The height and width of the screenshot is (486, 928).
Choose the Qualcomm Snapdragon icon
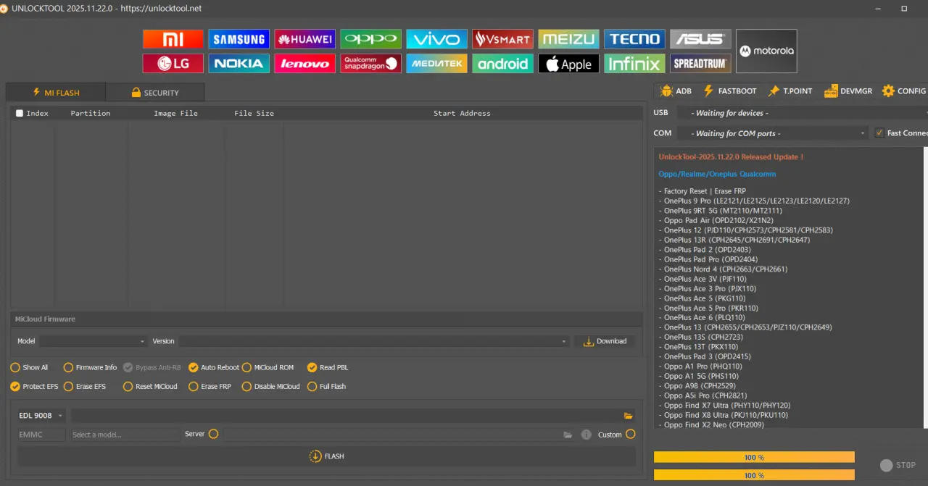(370, 63)
